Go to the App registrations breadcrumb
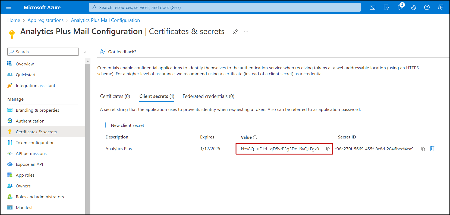 pyautogui.click(x=45, y=20)
